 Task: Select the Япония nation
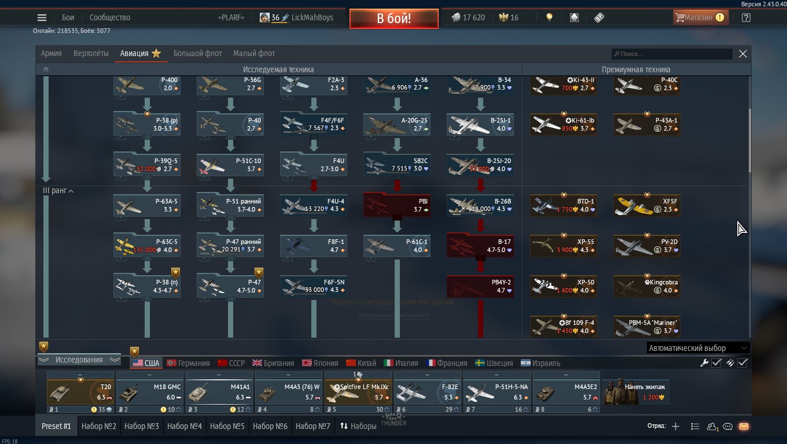coord(320,363)
